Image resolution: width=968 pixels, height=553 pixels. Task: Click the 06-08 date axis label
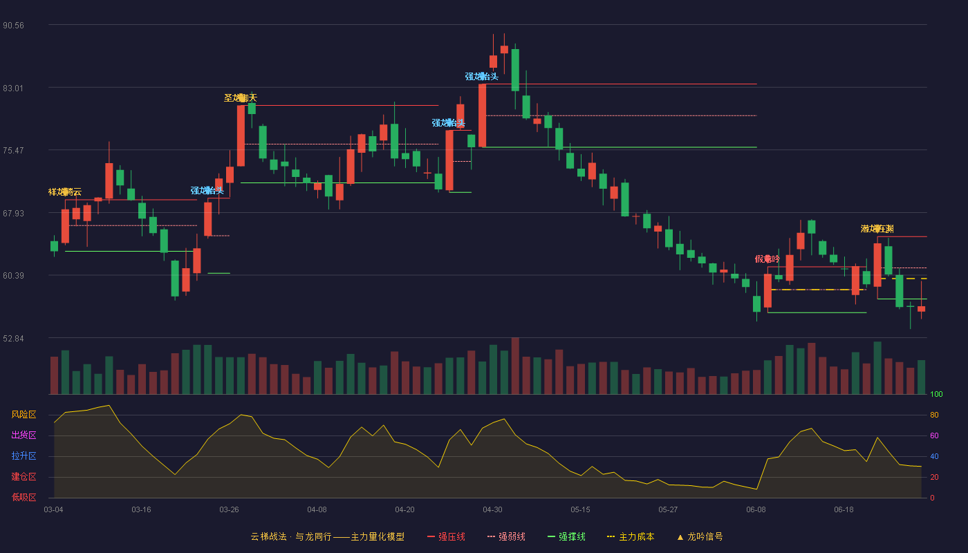pyautogui.click(x=756, y=509)
